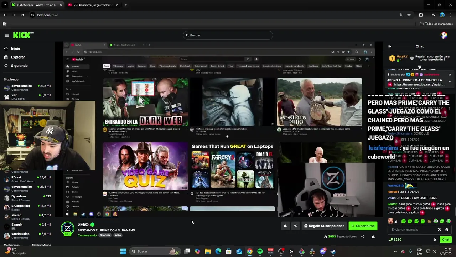Click zEkO's live avatar
456x257 pixels.
(68, 229)
